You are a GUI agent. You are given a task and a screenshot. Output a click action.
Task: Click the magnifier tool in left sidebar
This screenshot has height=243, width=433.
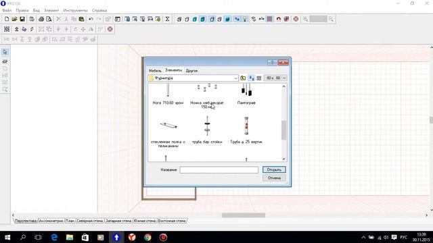click(5, 89)
